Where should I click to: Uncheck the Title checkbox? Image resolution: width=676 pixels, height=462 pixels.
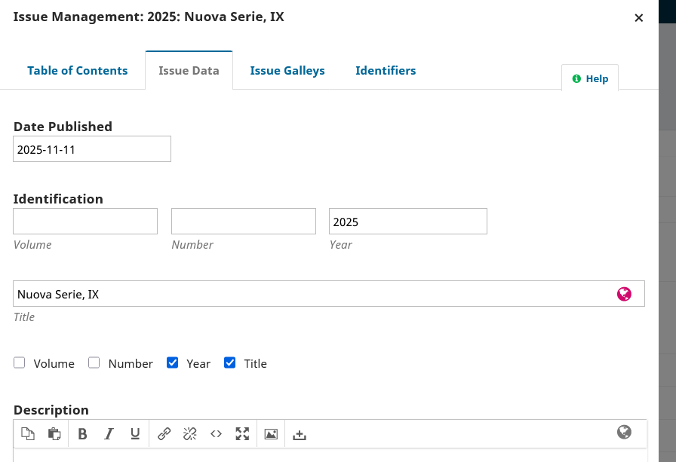click(230, 363)
